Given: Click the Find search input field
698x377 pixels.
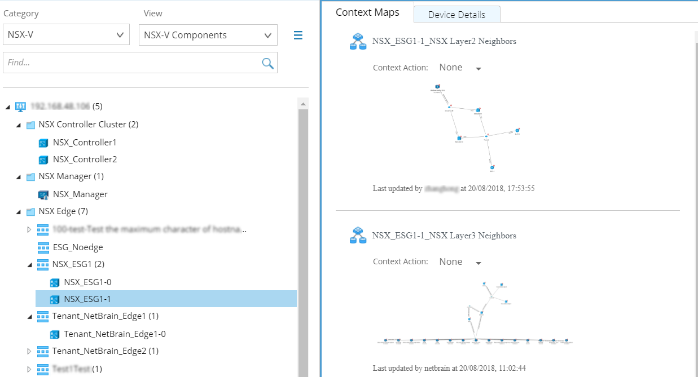Looking at the screenshot, I should coord(130,63).
